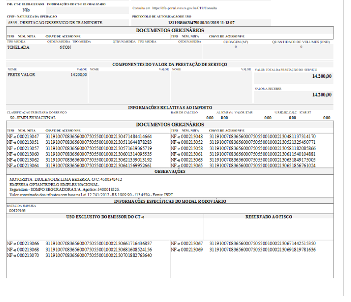Click the CFOP value 6353 PRESTACAO DE SERVICO
The height and width of the screenshot is (302, 351).
click(x=55, y=23)
